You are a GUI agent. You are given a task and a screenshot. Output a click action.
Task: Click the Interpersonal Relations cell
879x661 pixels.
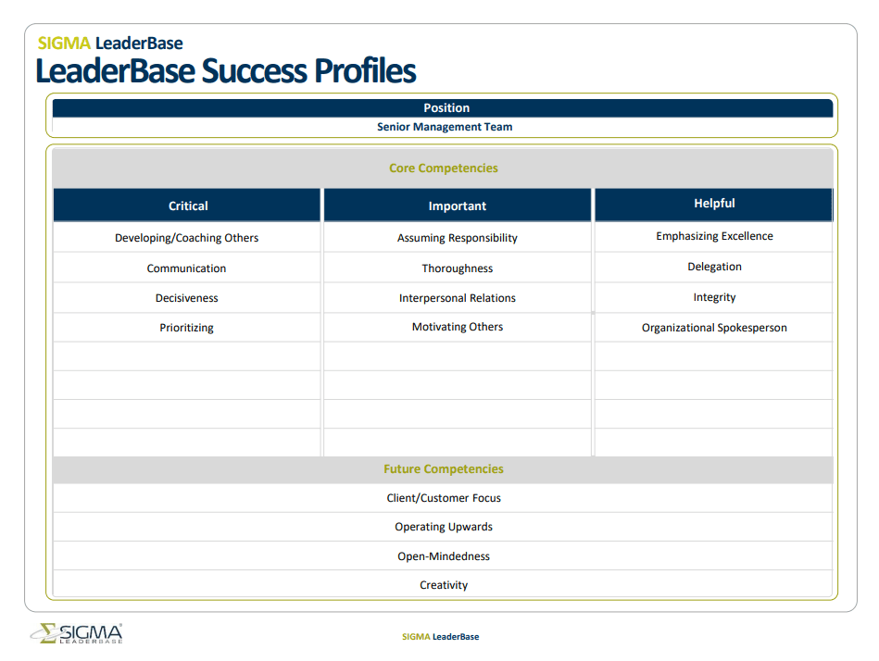click(x=458, y=298)
